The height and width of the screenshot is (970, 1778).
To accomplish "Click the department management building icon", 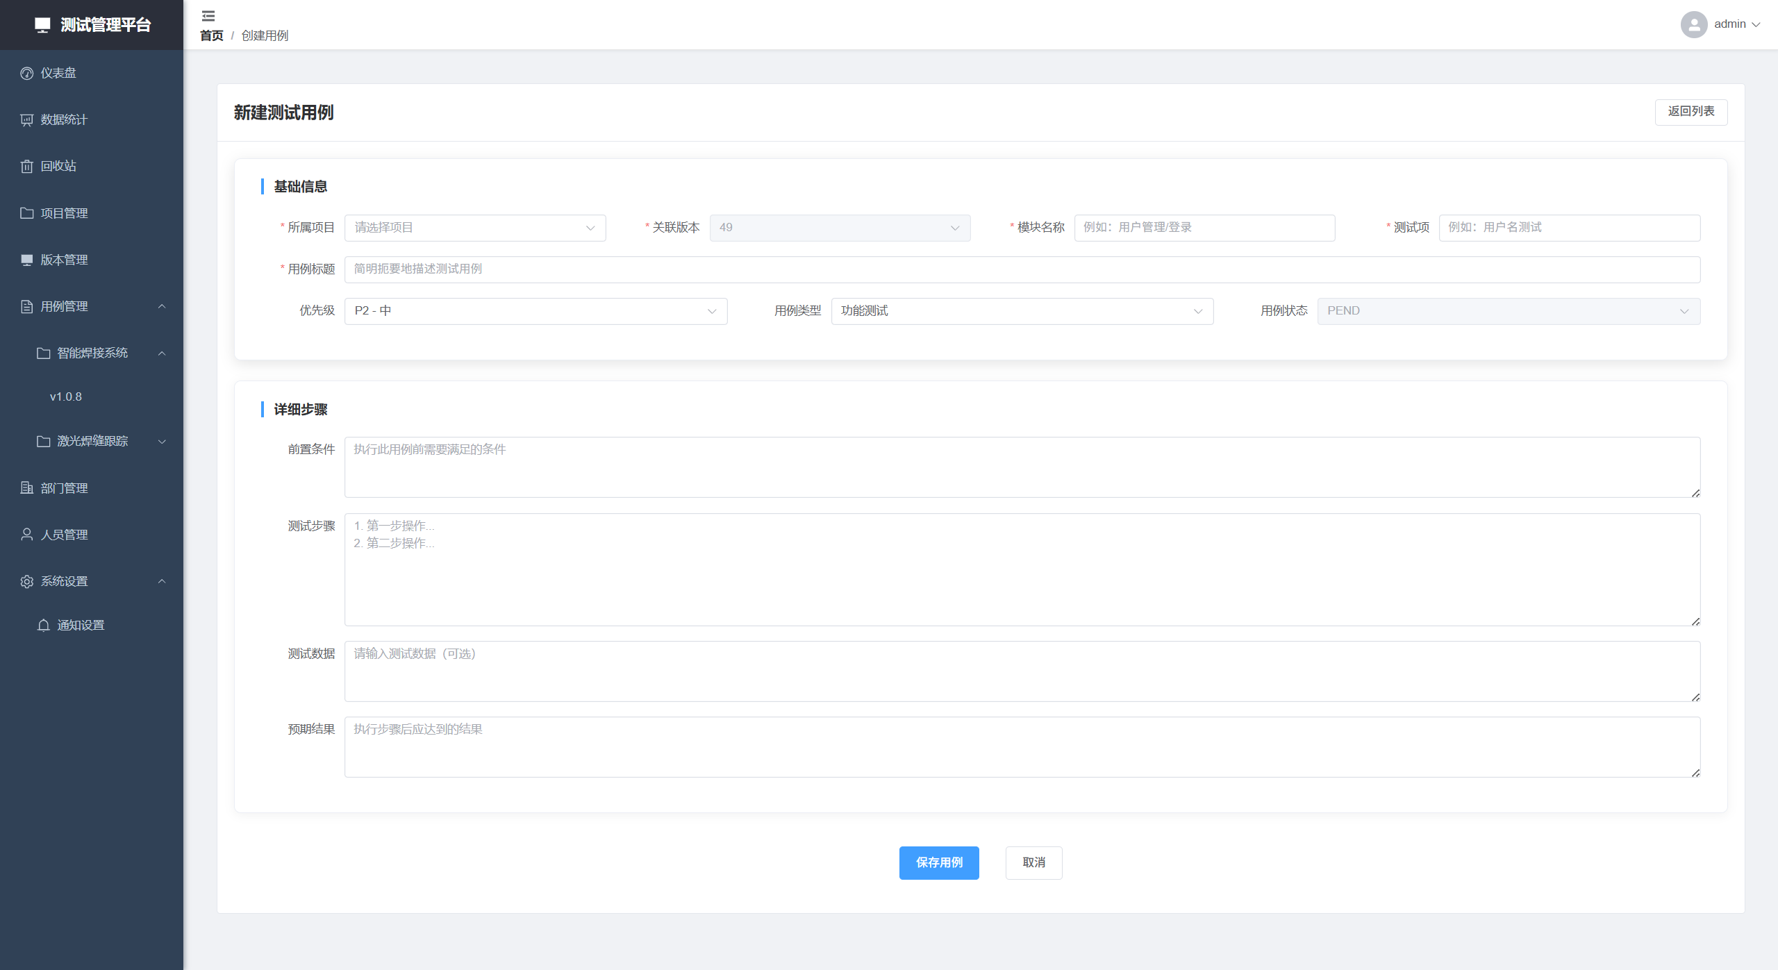I will click(x=26, y=488).
